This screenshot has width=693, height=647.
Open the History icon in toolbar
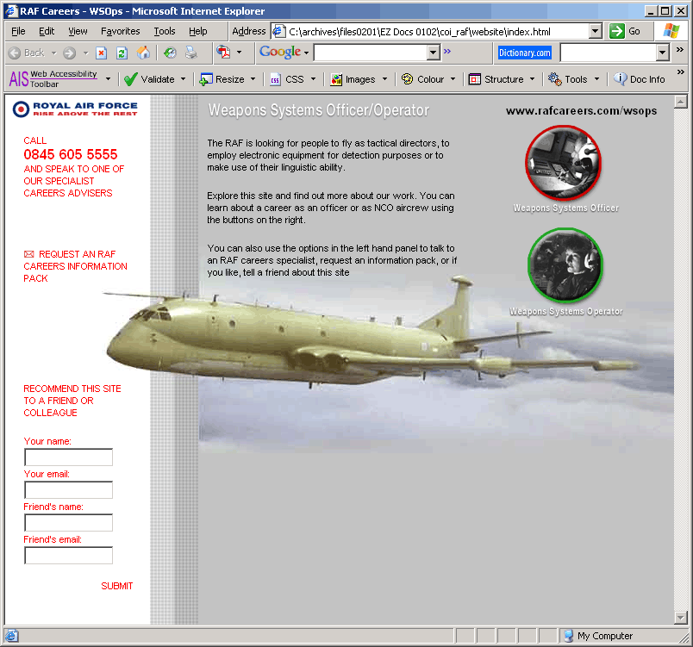tap(170, 53)
